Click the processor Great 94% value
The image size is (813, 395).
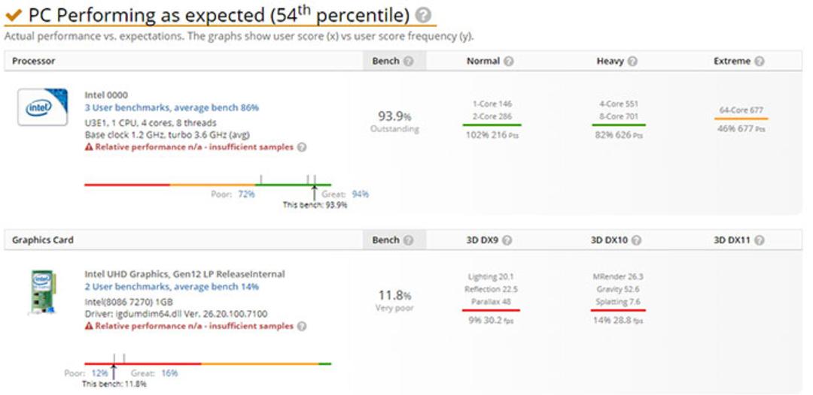pyautogui.click(x=361, y=194)
